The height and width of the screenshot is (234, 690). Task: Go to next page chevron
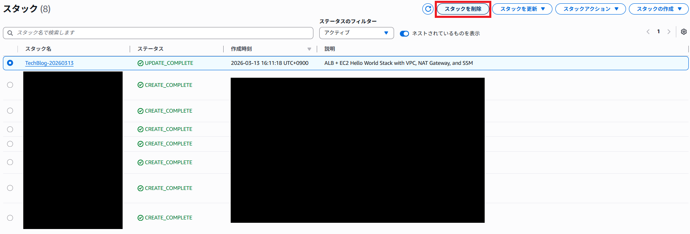(669, 32)
